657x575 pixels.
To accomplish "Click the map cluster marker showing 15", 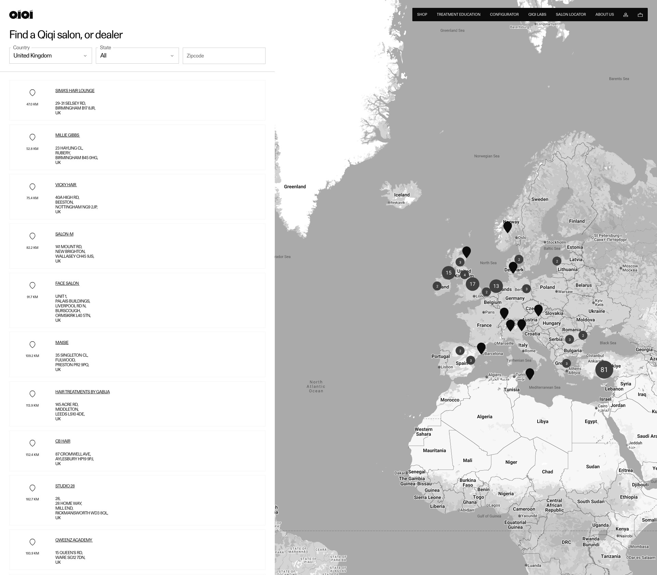I will click(449, 273).
